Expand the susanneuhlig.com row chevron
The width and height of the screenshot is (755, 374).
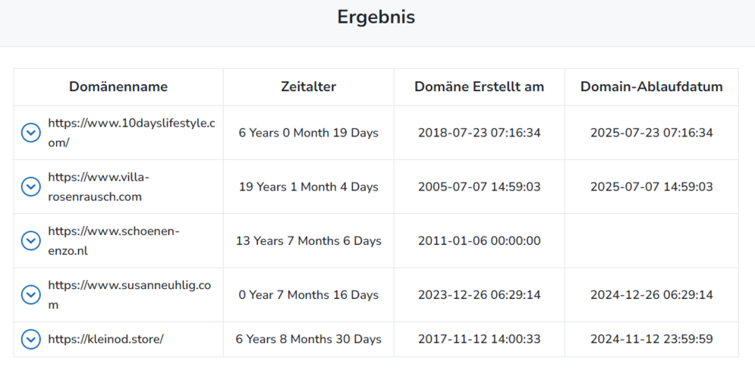(31, 294)
